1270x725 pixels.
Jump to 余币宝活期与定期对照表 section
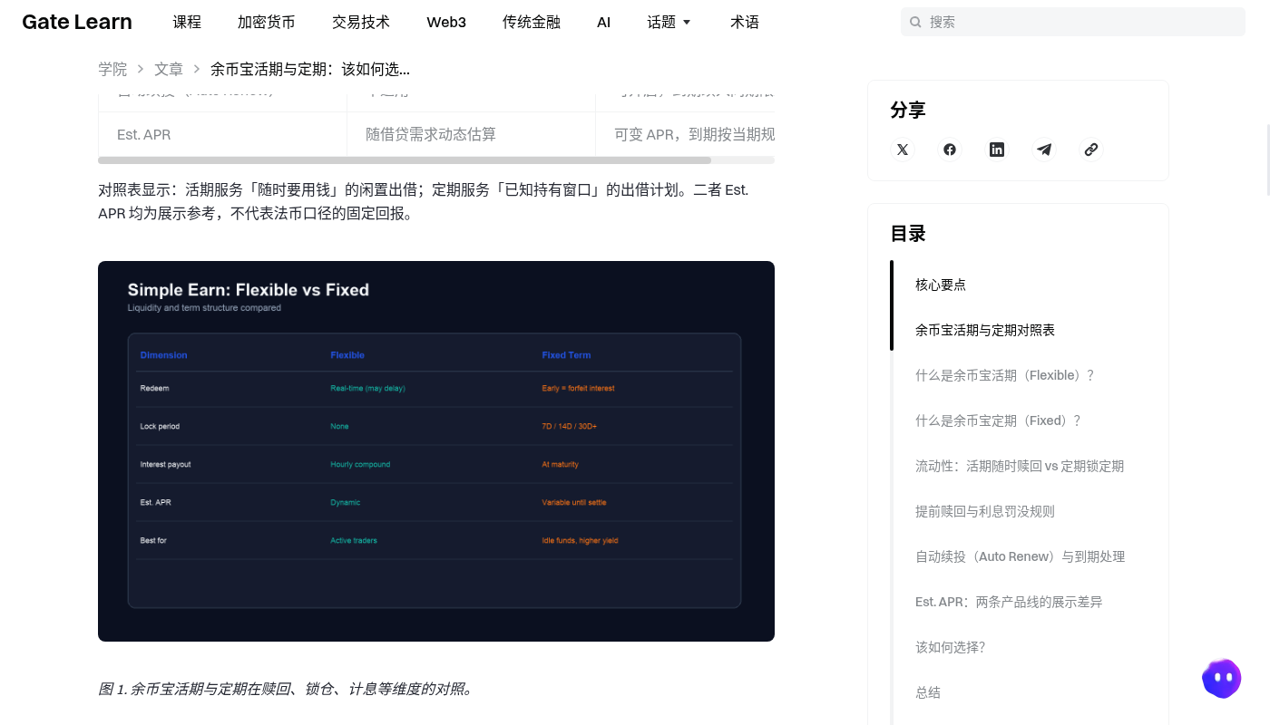coord(985,330)
